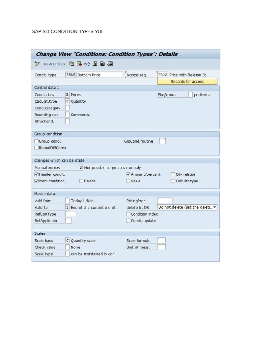The width and height of the screenshot is (253, 338).
Task: Click the RefConType field
Action: [x=71, y=214]
